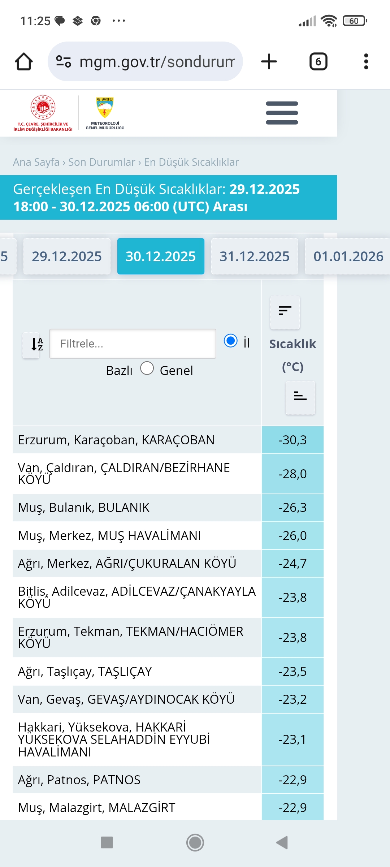Tap the browser home icon
Viewport: 390px width, 867px height.
[24, 61]
